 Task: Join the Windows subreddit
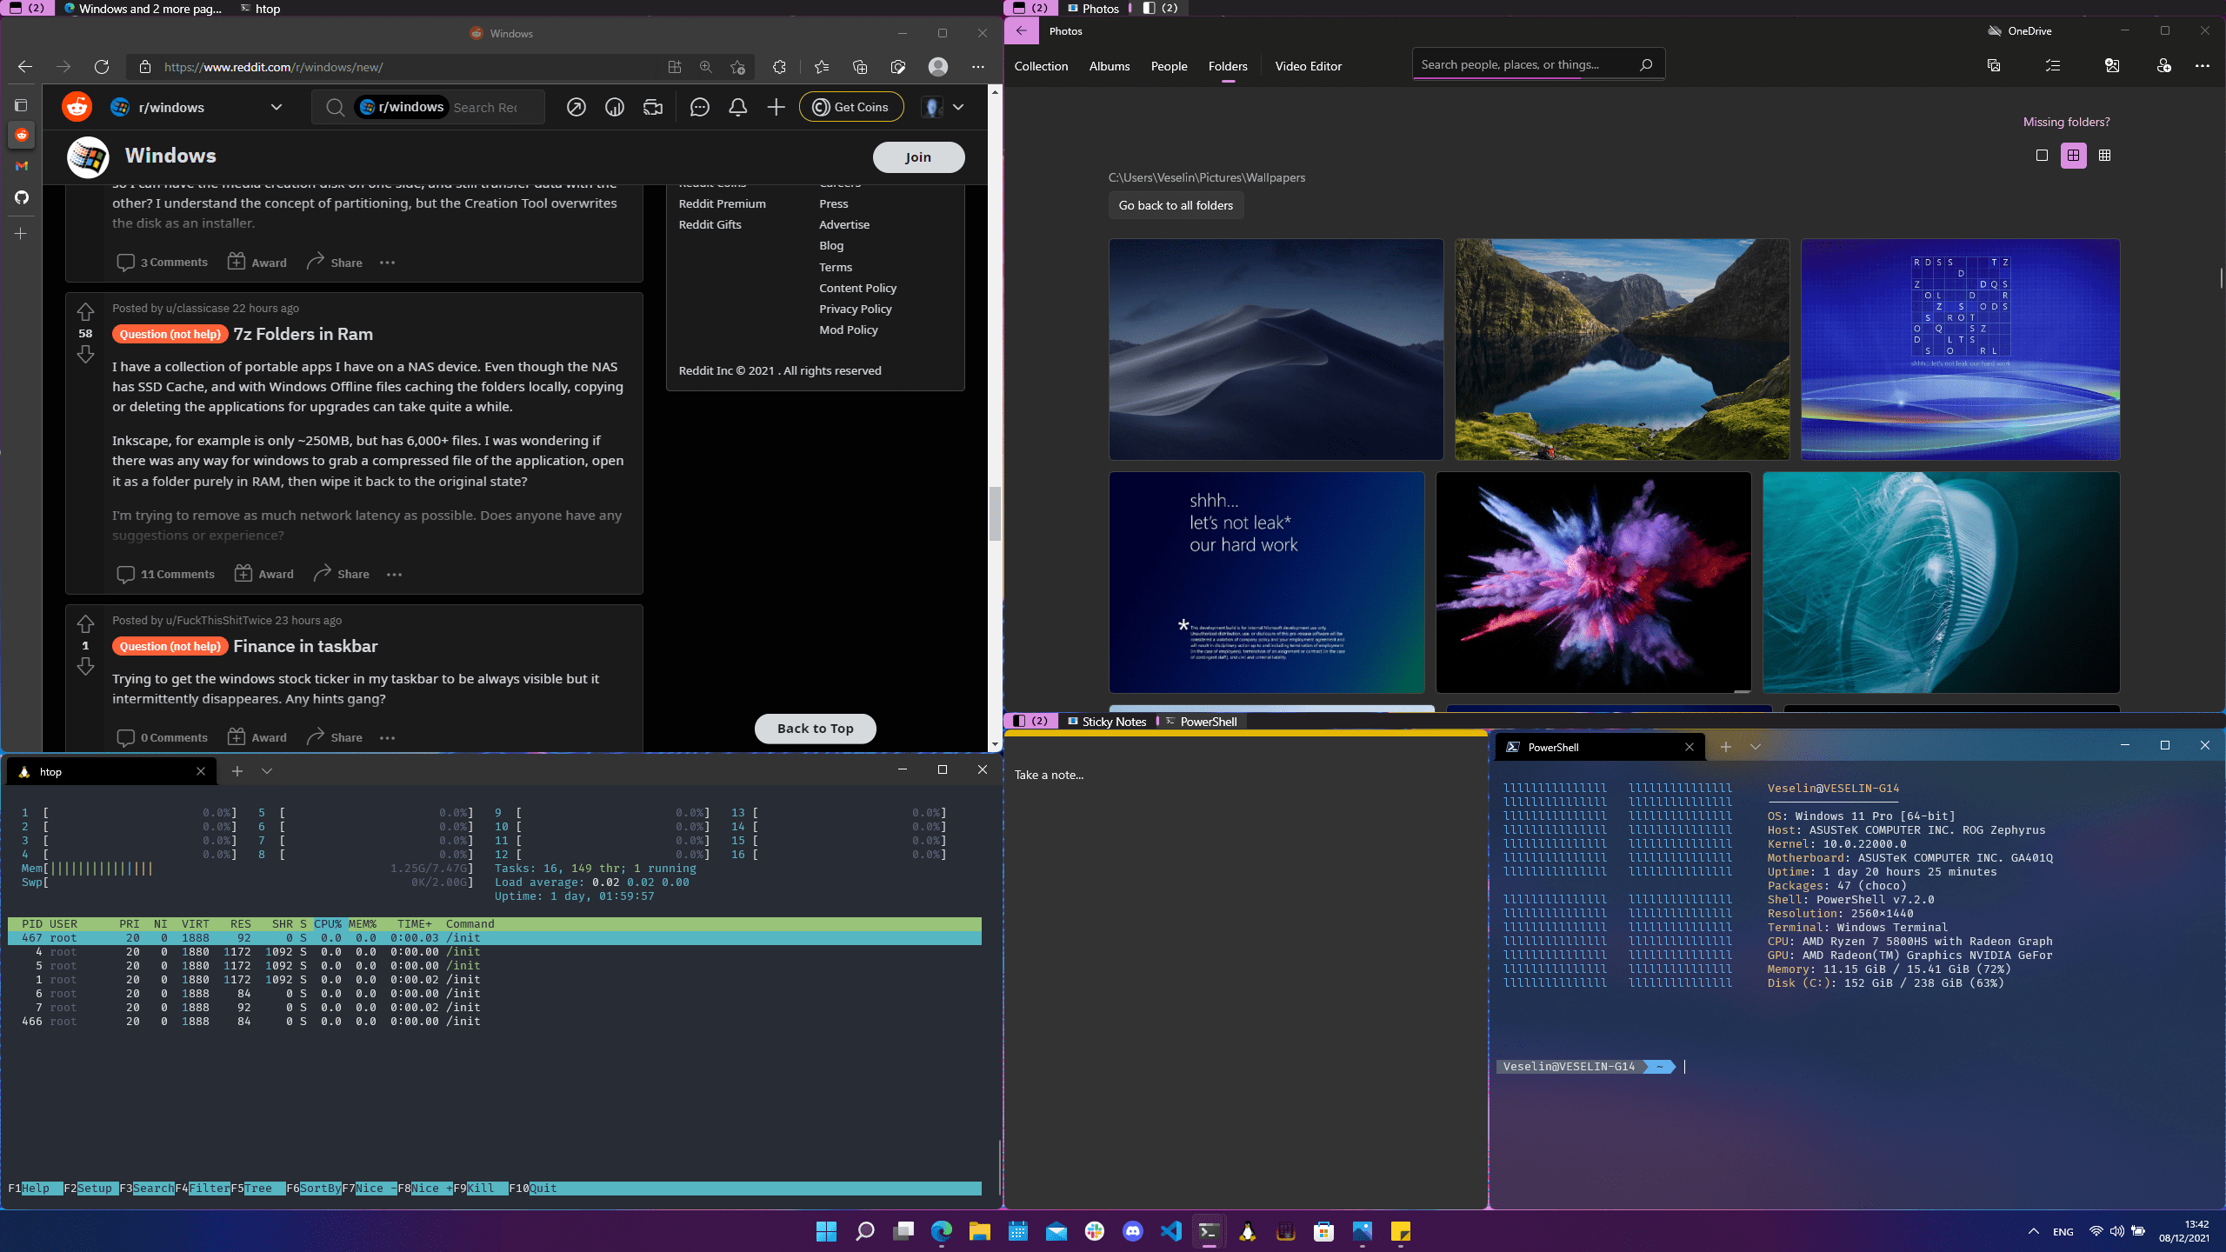tap(918, 157)
